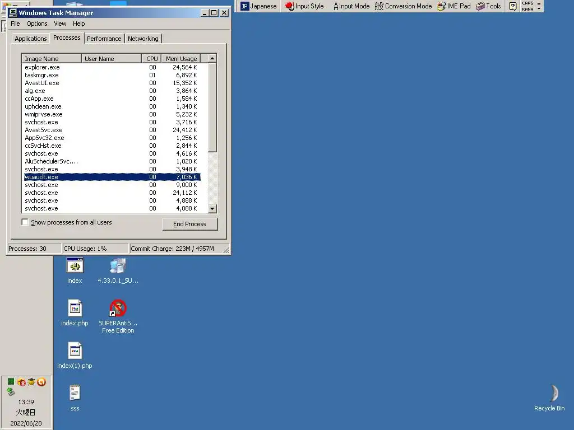The height and width of the screenshot is (430, 574).
Task: Click the End Process button
Action: pos(189,224)
